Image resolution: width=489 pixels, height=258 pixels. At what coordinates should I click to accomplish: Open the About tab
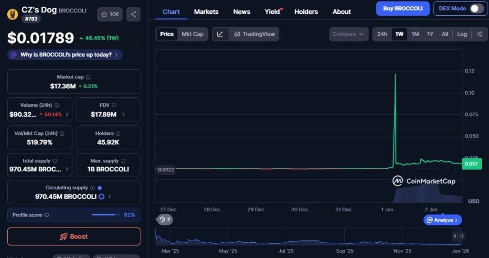pyautogui.click(x=341, y=12)
